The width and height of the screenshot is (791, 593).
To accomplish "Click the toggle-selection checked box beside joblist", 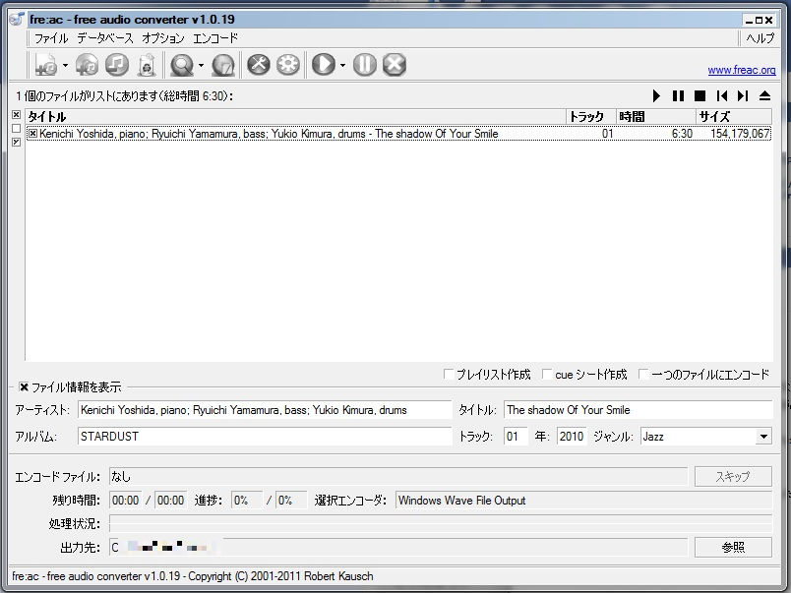I will point(16,143).
